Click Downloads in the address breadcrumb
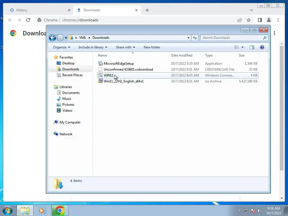The width and height of the screenshot is (288, 216). [101, 38]
